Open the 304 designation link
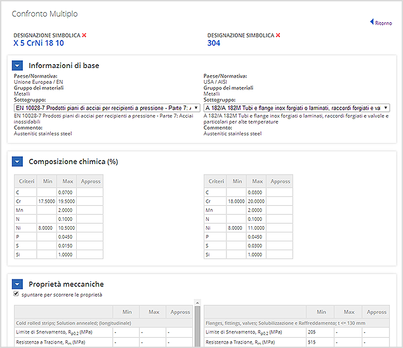This screenshot has width=403, height=348. [x=214, y=43]
